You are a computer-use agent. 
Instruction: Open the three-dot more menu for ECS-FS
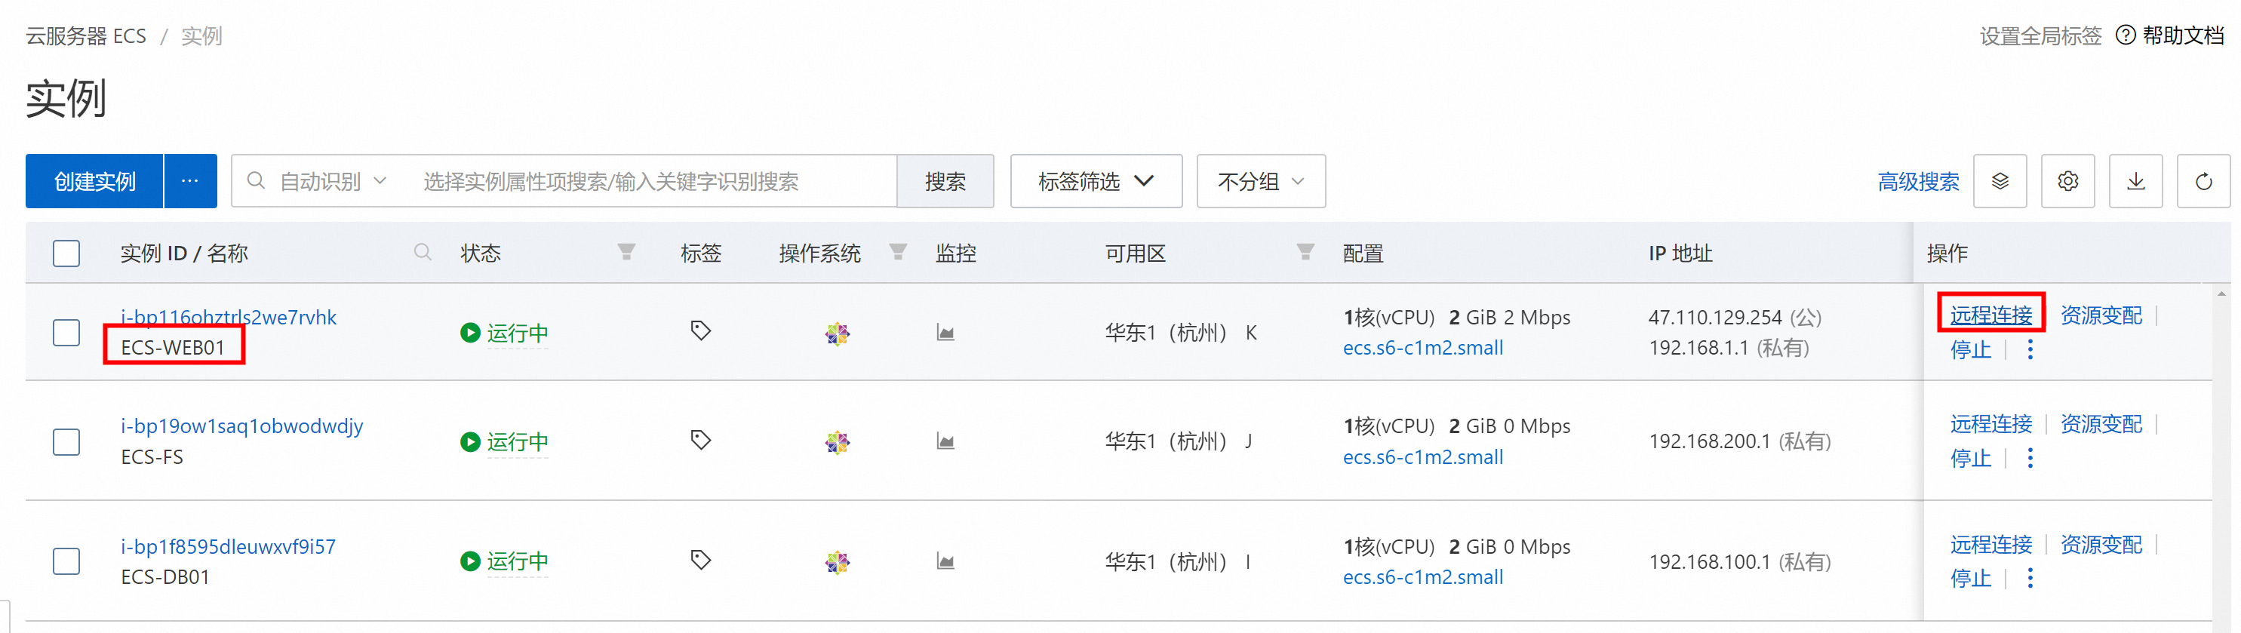click(2030, 458)
